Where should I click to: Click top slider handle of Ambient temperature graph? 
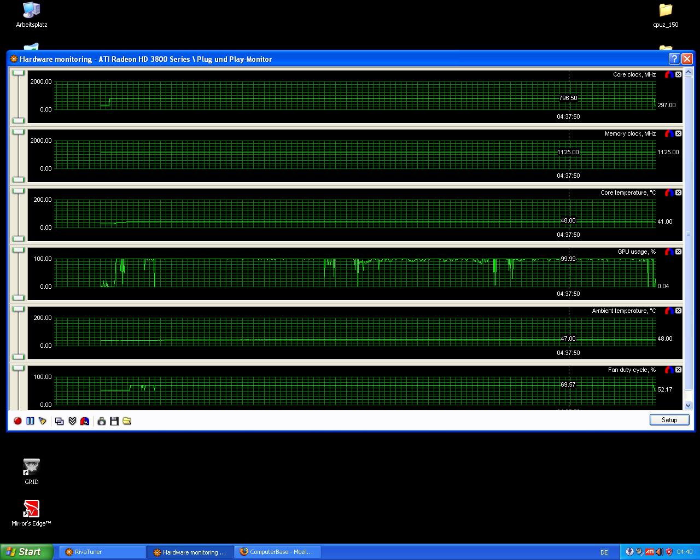[19, 309]
